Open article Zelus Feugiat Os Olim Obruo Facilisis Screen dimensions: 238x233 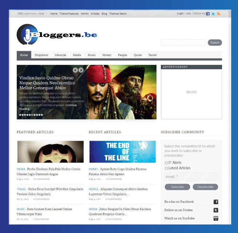(120, 212)
